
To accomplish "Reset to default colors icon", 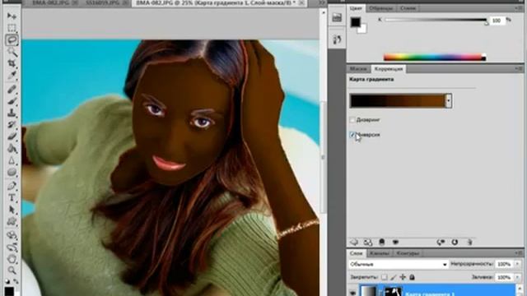I will 7,281.
